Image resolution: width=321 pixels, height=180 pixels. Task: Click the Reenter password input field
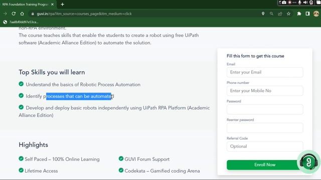pos(265,128)
